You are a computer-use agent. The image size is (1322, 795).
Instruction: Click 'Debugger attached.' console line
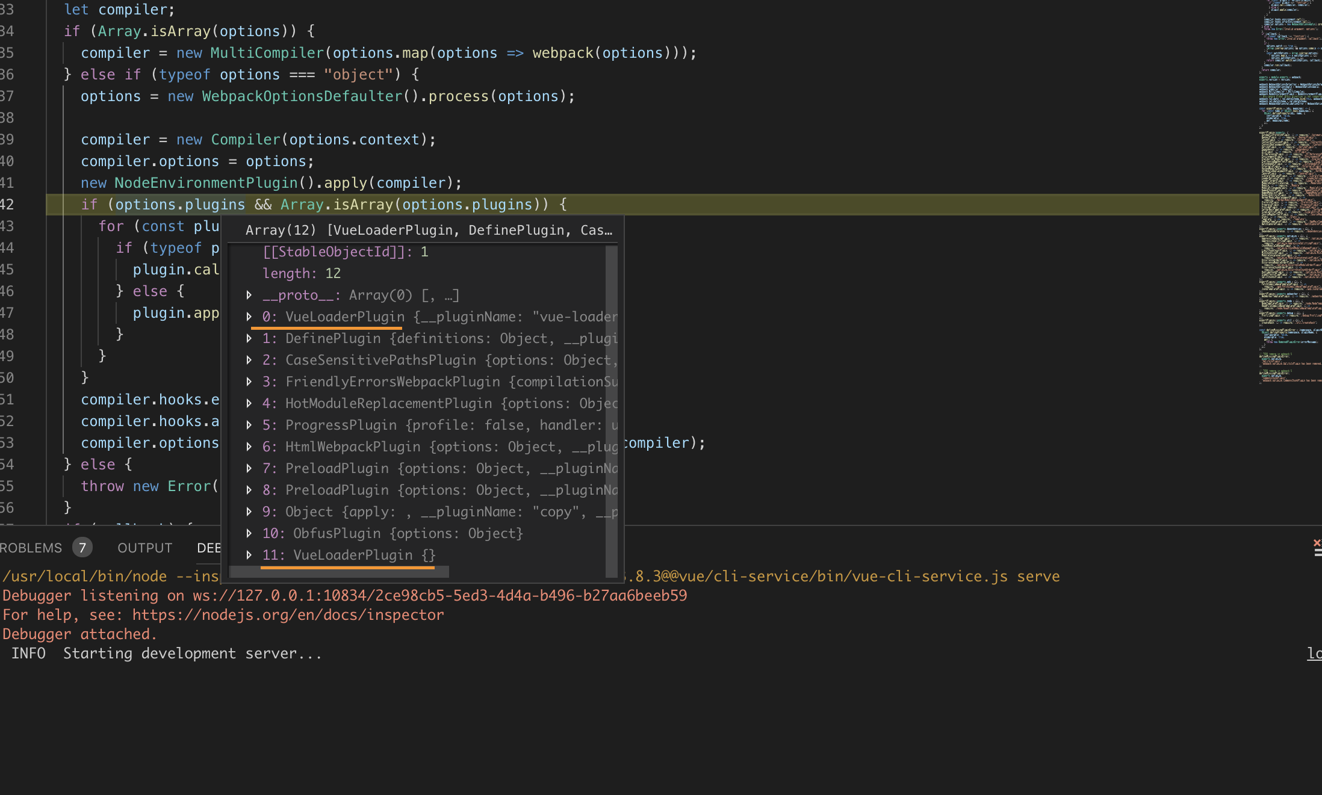[x=79, y=634]
